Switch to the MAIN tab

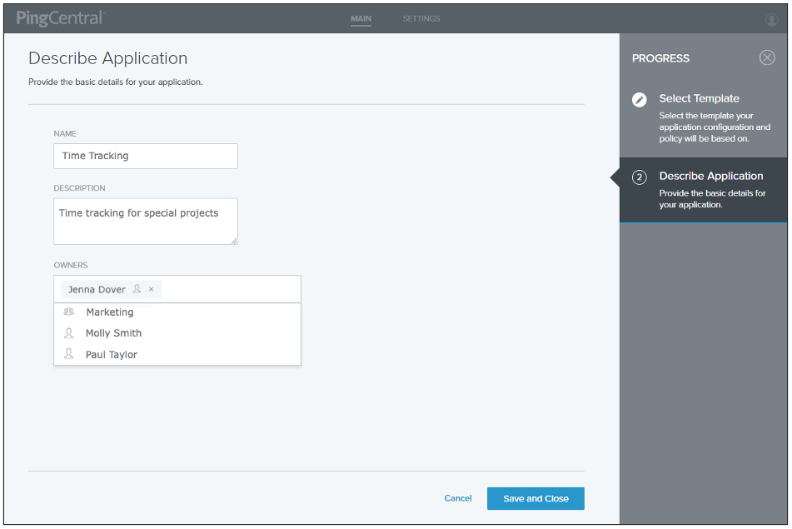coord(361,17)
